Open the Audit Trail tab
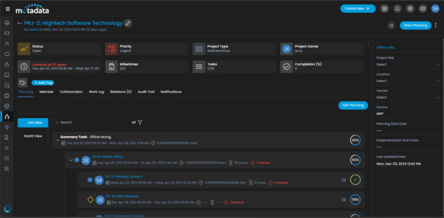This screenshot has width=444, height=218. [x=146, y=92]
